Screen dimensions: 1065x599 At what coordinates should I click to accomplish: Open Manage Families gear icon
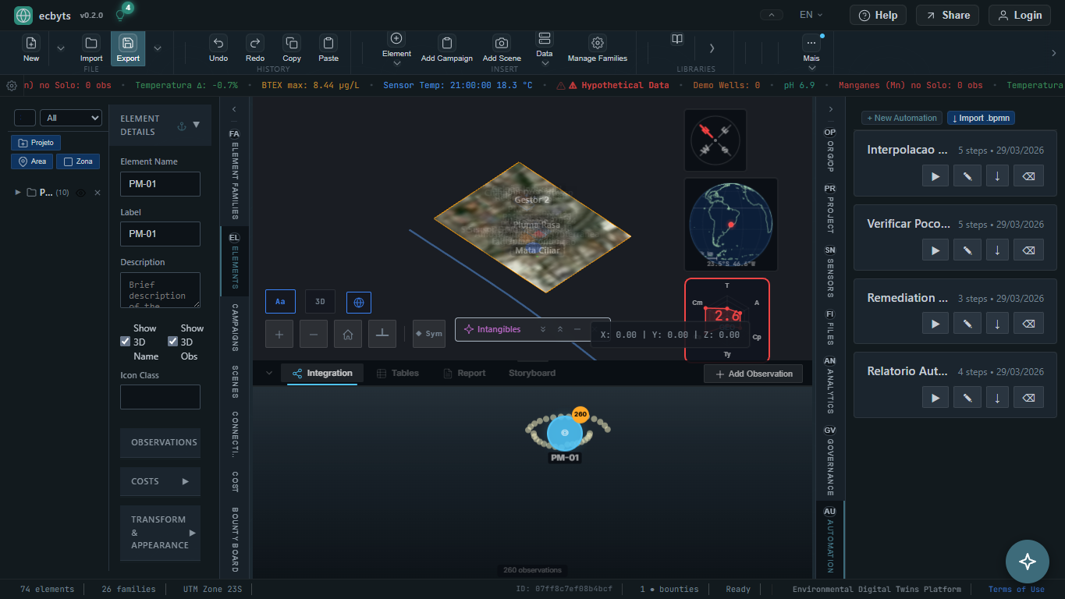[598, 43]
